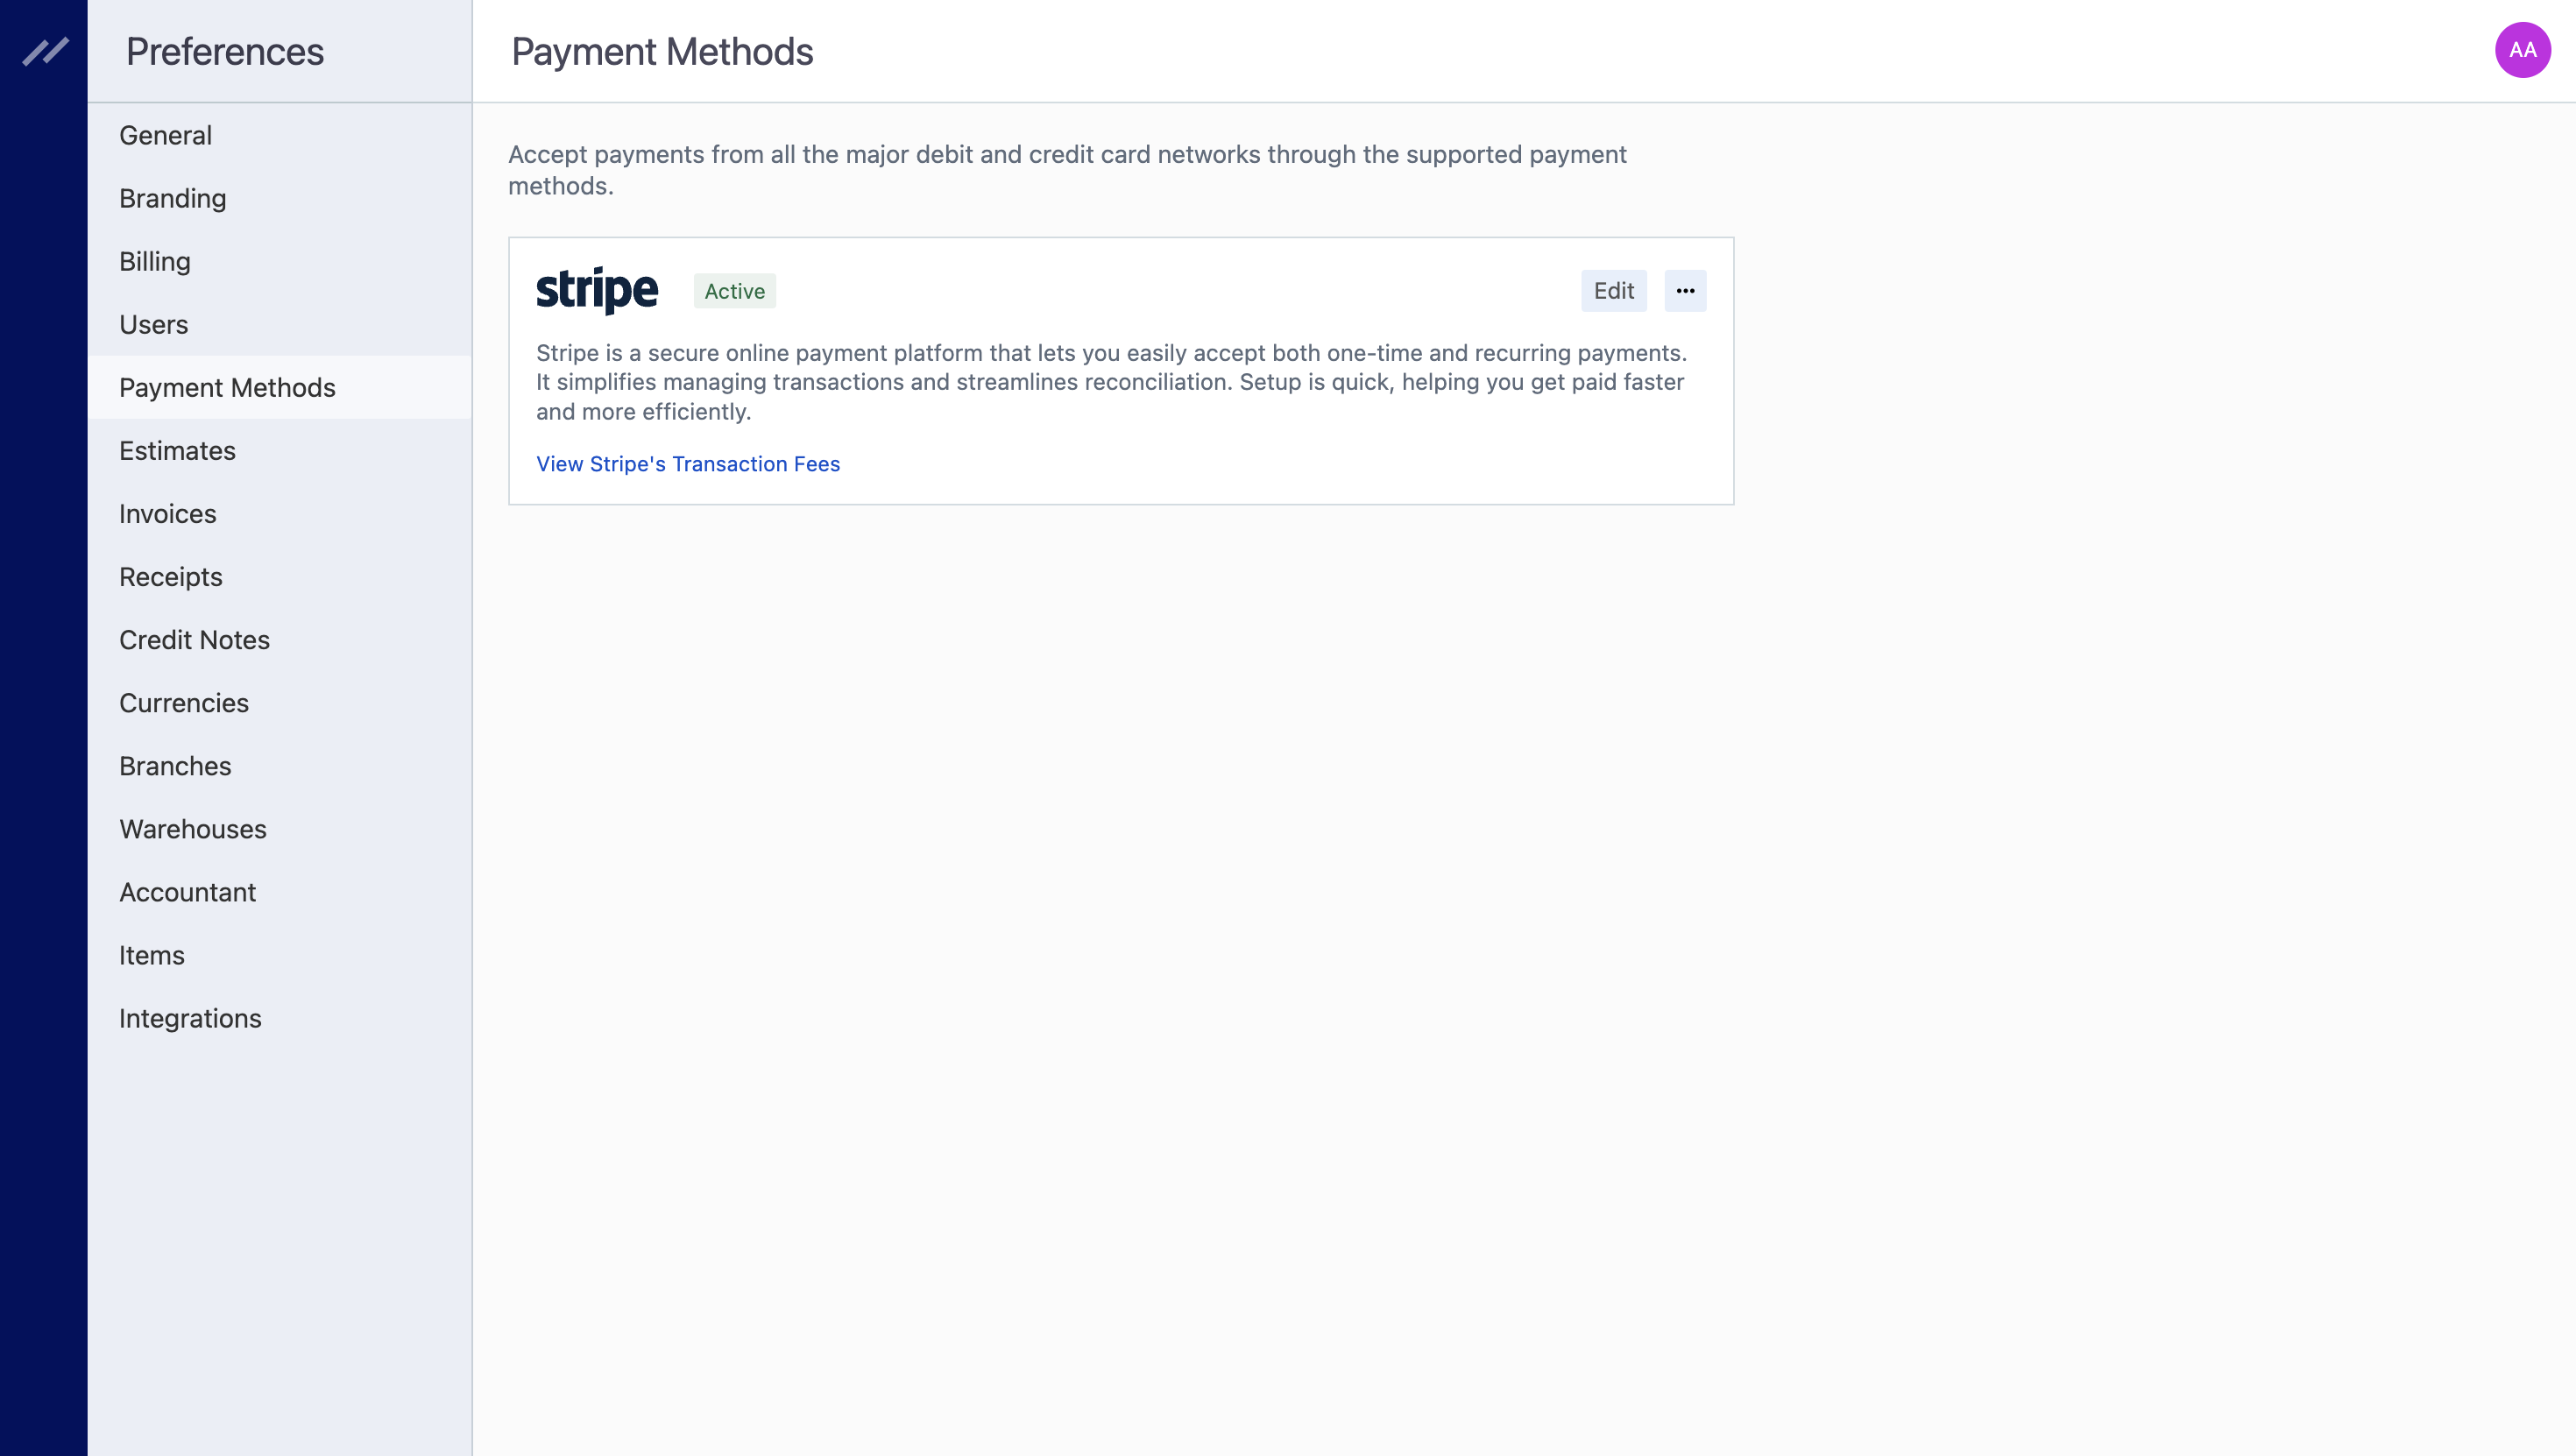Open the Branding preferences section
Viewport: 2576px width, 1456px height.
point(172,198)
